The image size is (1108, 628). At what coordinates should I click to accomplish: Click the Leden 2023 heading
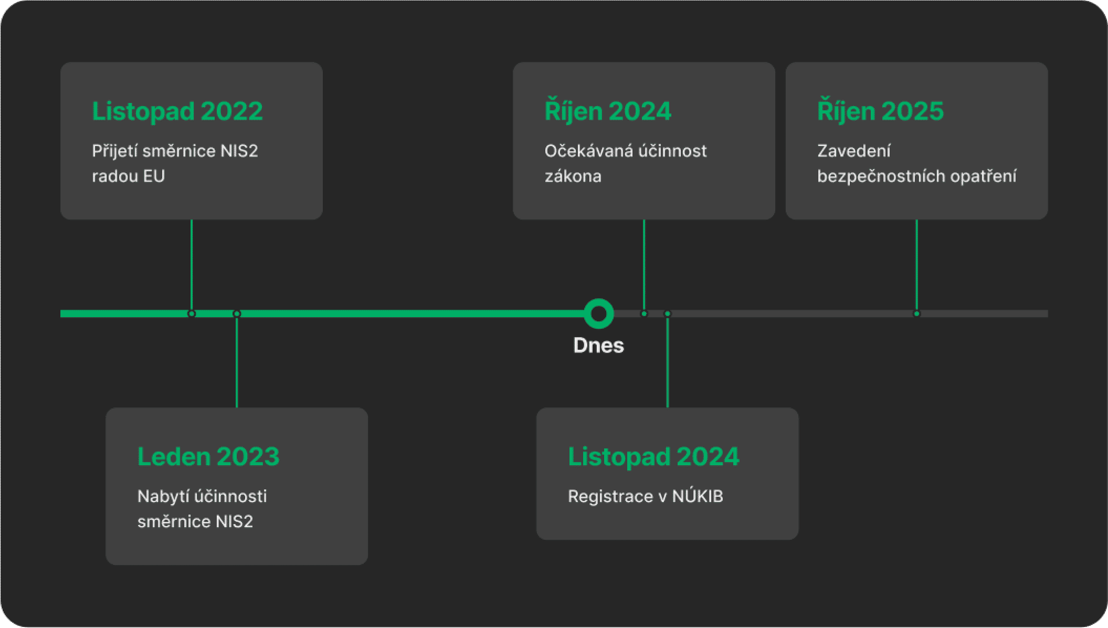coord(208,456)
